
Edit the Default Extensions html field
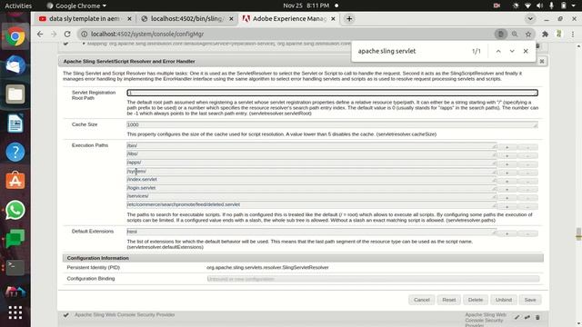312,232
